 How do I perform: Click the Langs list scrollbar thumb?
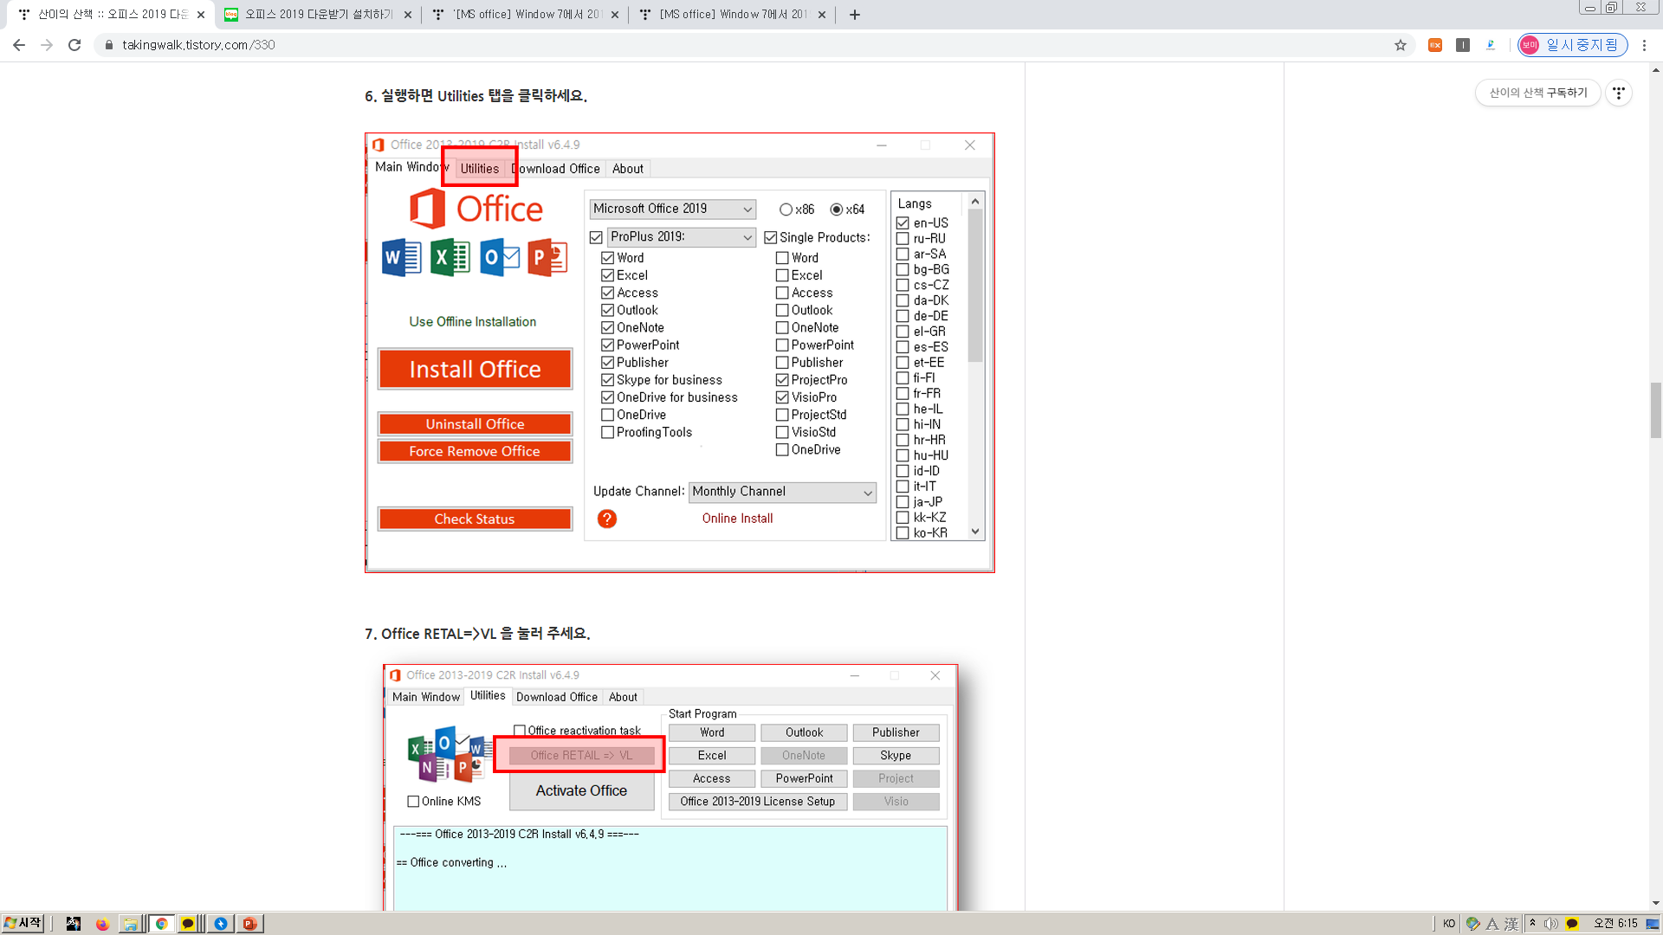(x=975, y=286)
